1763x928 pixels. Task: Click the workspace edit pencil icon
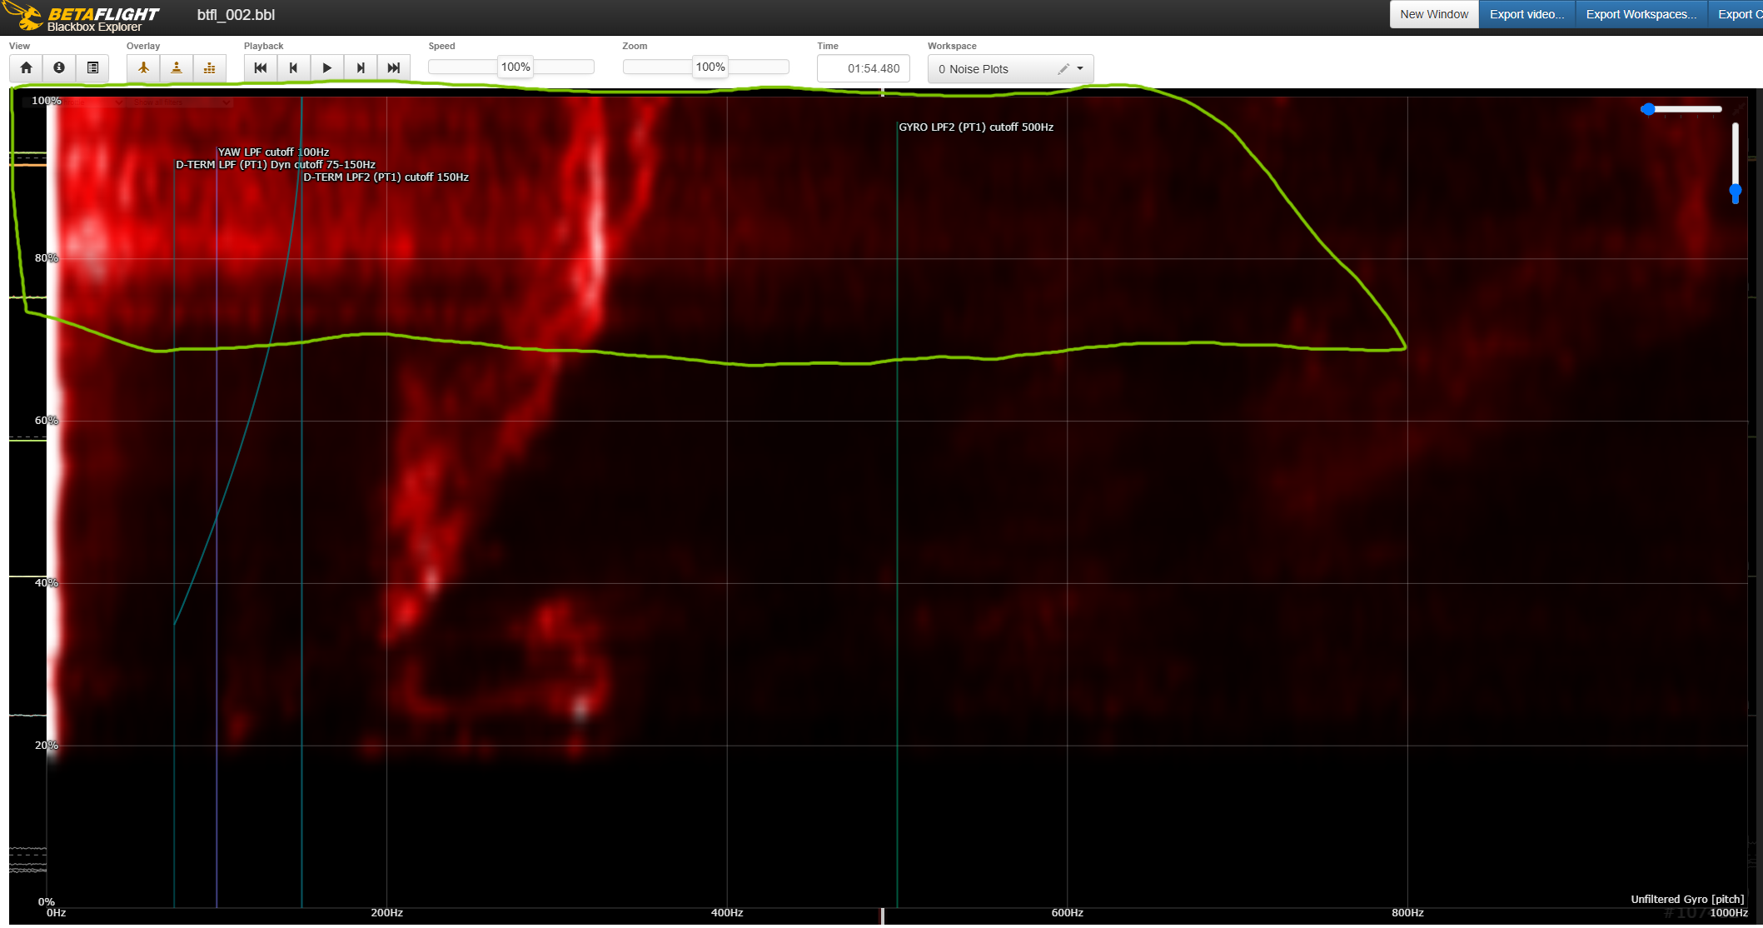(1063, 69)
